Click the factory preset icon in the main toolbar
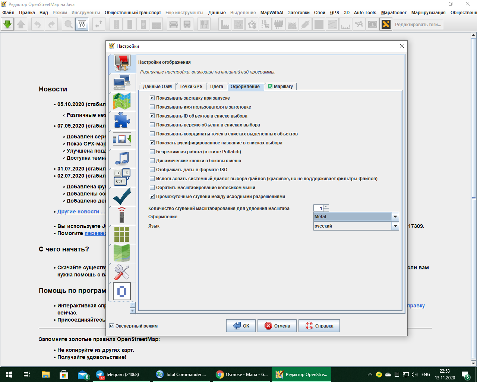Image resolution: width=477 pixels, height=382 pixels. (x=225, y=25)
